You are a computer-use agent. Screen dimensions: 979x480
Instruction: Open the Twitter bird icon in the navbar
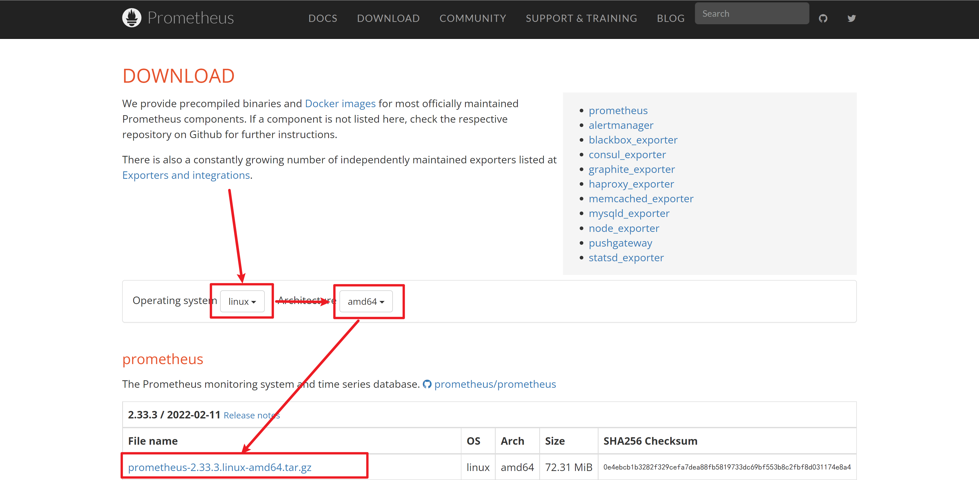(851, 18)
